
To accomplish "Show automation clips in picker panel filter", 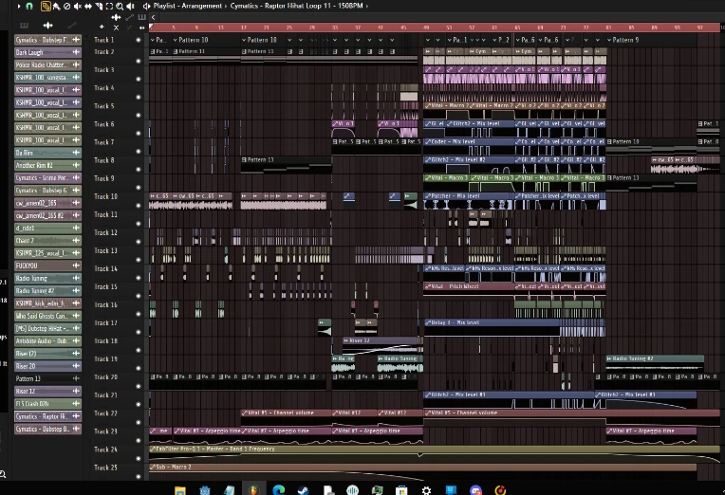I will click(x=72, y=25).
